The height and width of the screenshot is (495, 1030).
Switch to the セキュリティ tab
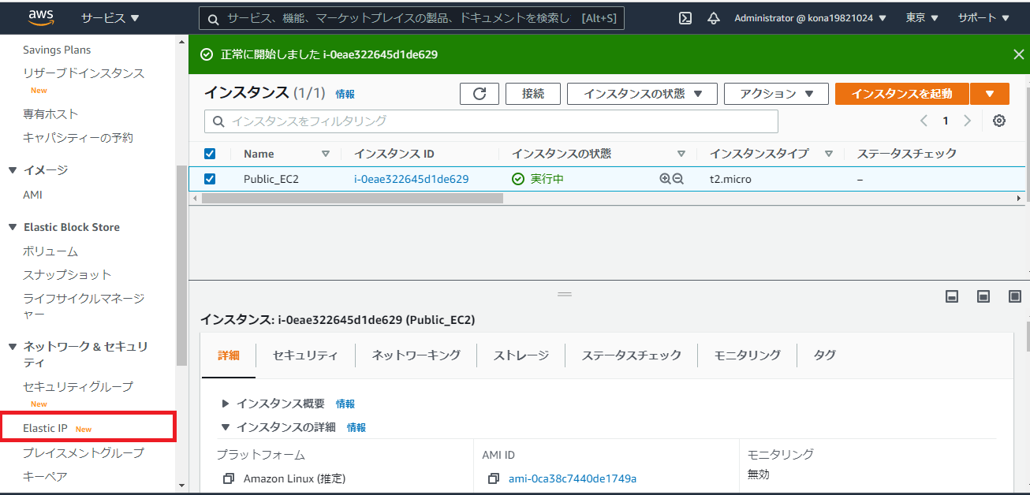305,355
